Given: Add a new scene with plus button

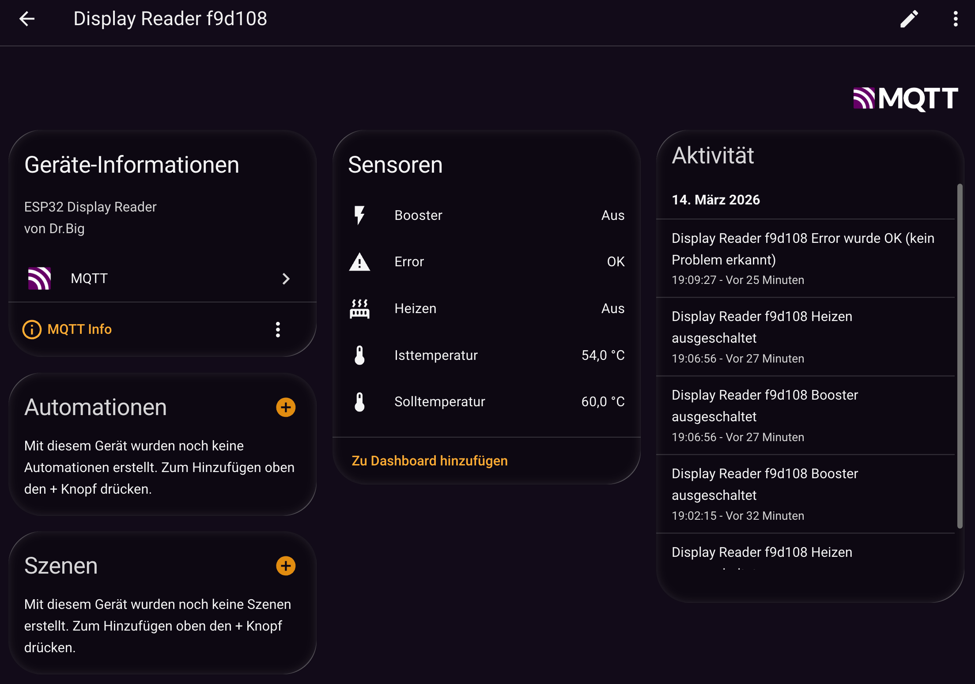Looking at the screenshot, I should coord(286,566).
